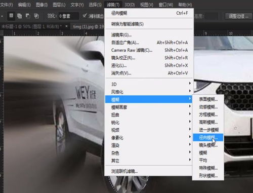
Task: Open the 图像(I) menu
Action: click(x=41, y=5)
